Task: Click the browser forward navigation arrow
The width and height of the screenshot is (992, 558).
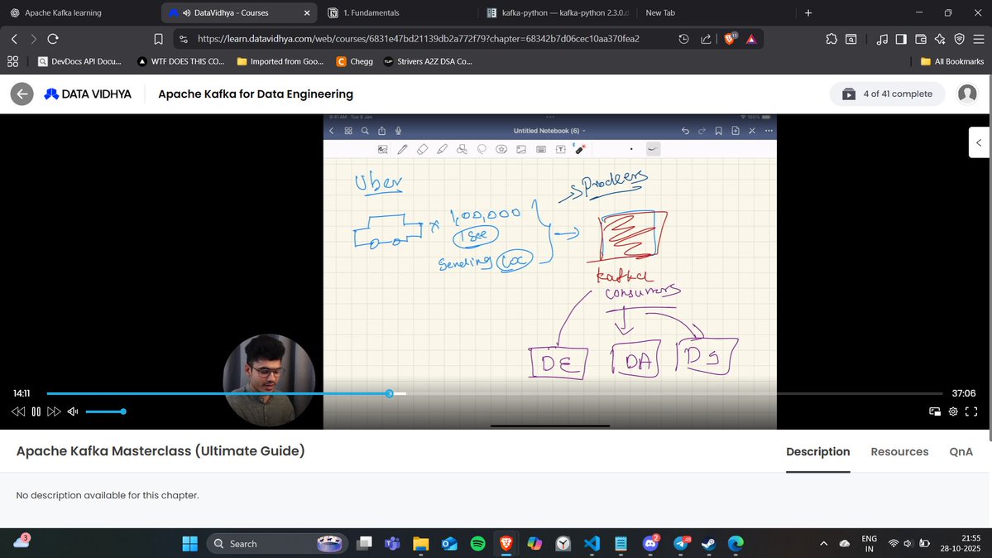Action: point(34,39)
